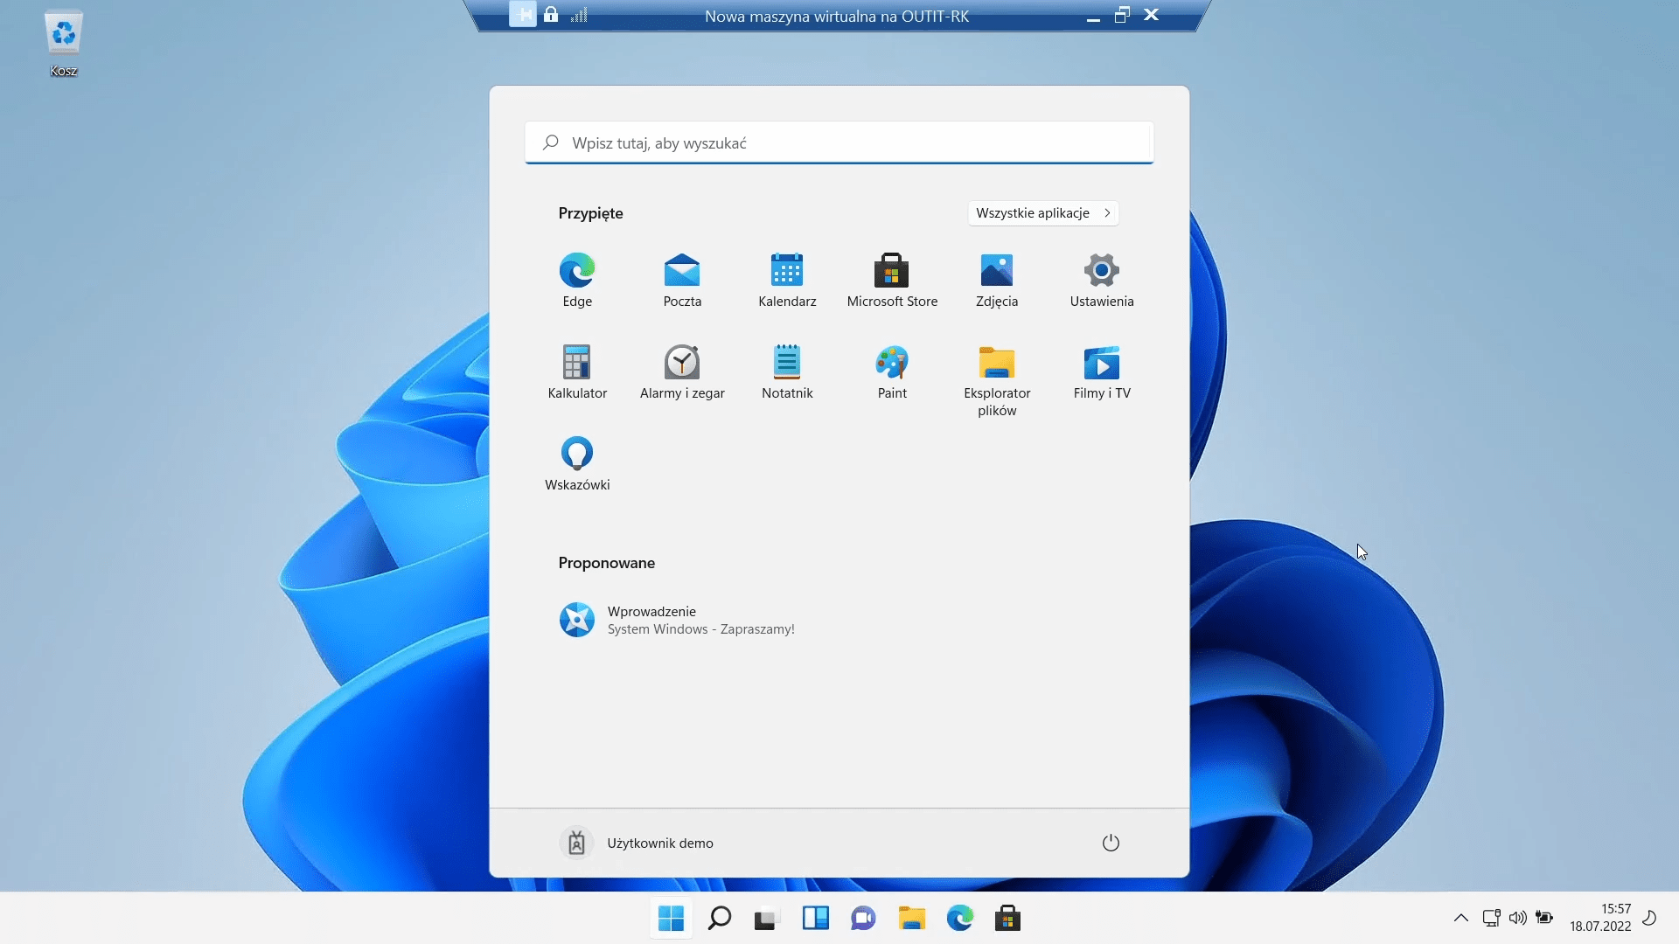Open the Edge pinned app
Viewport: 1679px width, 944px height.
click(577, 280)
